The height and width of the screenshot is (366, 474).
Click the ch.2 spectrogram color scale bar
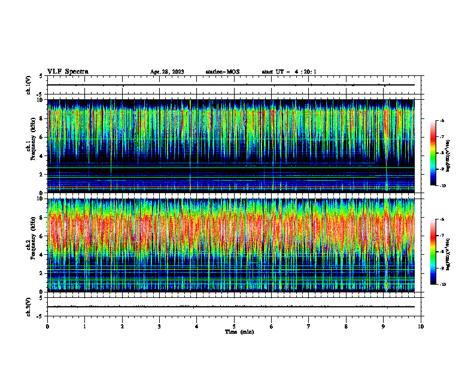pos(433,252)
